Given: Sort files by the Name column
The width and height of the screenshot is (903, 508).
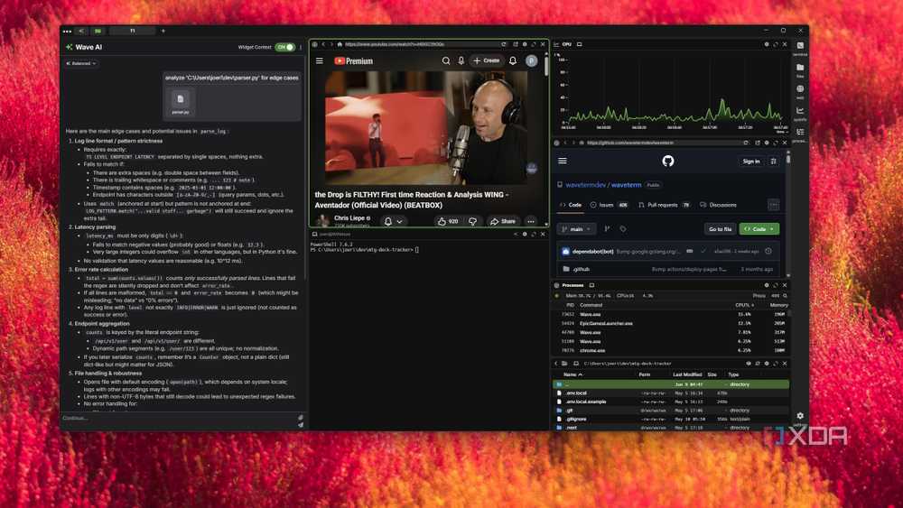Looking at the screenshot, I should click(x=573, y=374).
